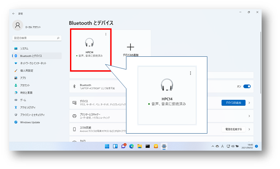Click the 電話を起動する button
Screen dimensions: 280x169
(233, 129)
